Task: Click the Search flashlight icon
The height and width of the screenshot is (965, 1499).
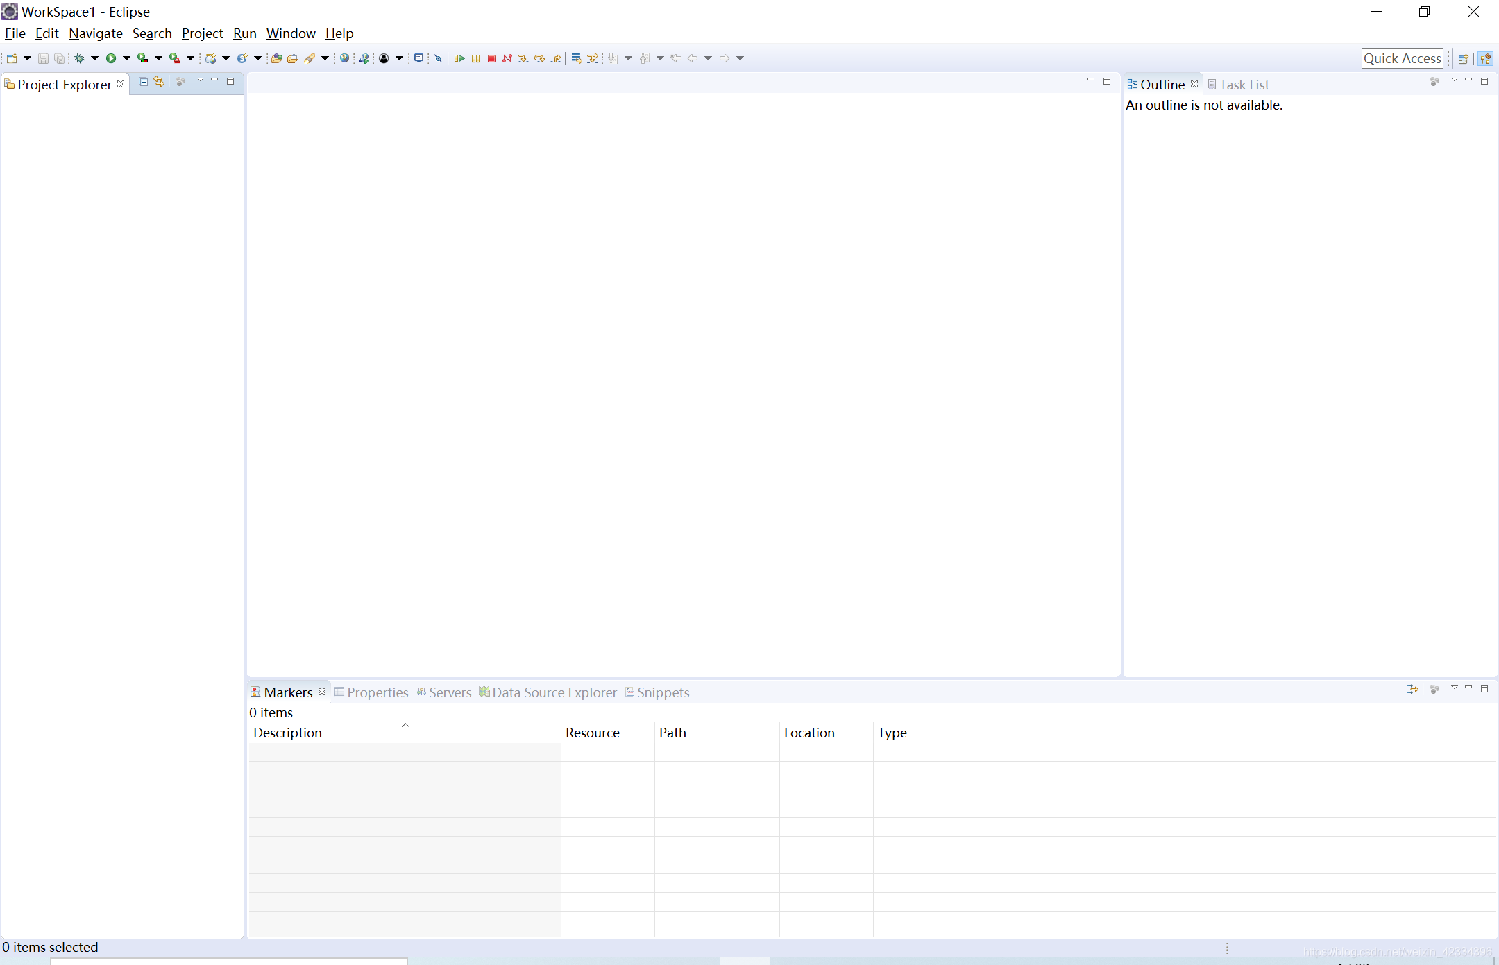Action: click(310, 58)
